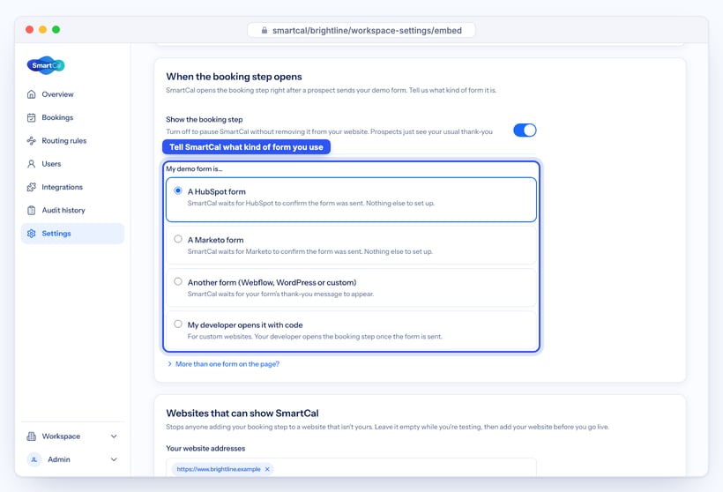Screen dimensions: 723x492
Task: Click the Your website addresses label
Action: pyautogui.click(x=205, y=448)
